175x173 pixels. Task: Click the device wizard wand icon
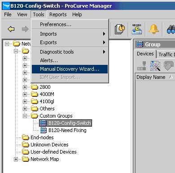[155, 66]
